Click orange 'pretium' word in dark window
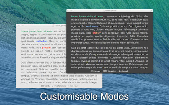The image size is (169, 105). tap(97, 33)
